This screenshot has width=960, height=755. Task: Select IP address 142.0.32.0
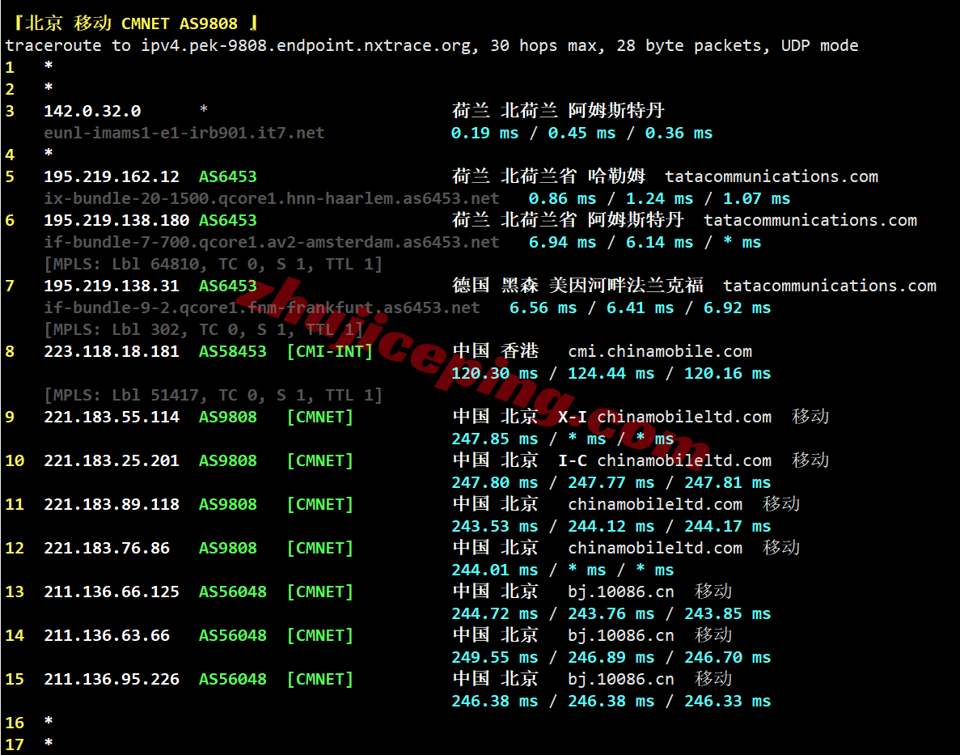[x=92, y=111]
